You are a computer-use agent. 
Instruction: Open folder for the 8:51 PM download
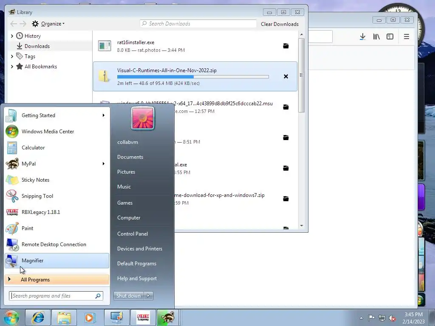click(286, 138)
